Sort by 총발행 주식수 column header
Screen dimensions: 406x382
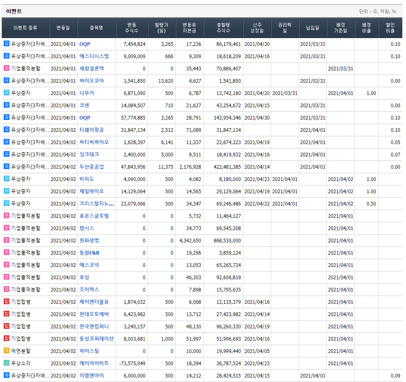click(223, 28)
